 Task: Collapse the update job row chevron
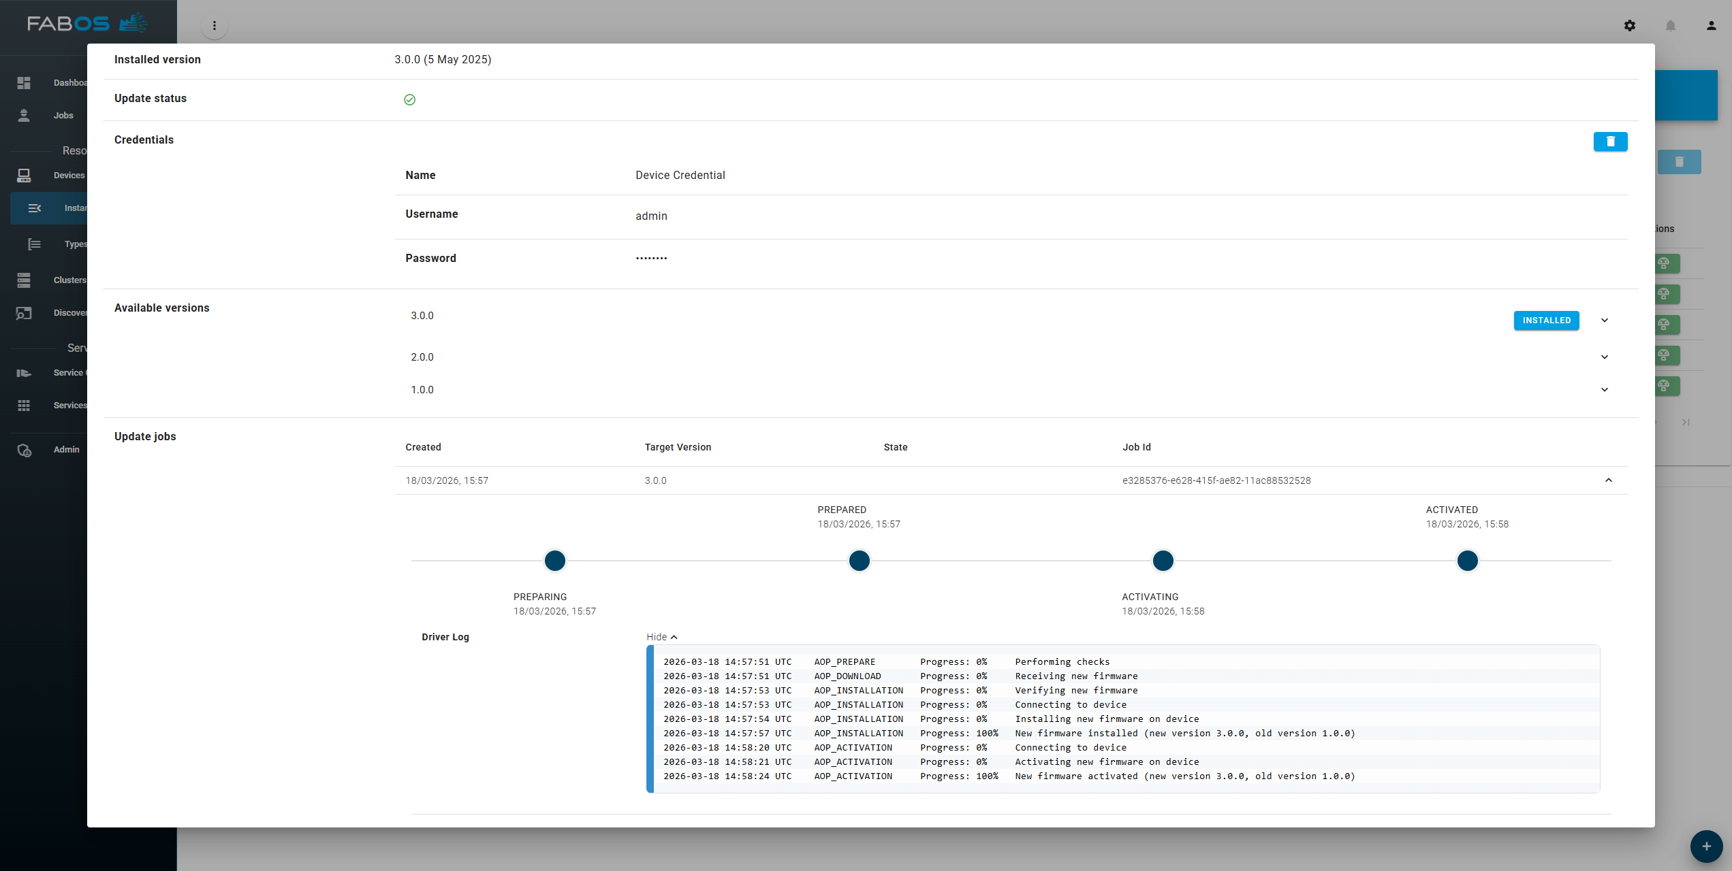click(1609, 480)
